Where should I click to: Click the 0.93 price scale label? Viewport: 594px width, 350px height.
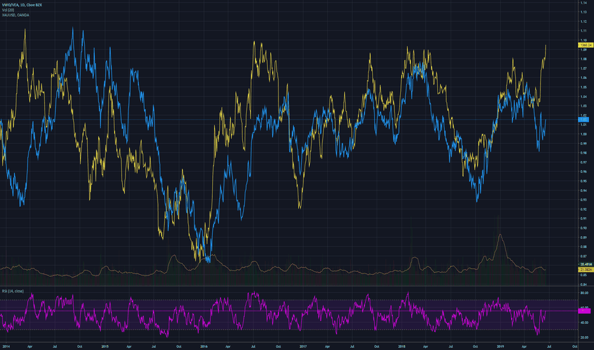tap(583, 200)
